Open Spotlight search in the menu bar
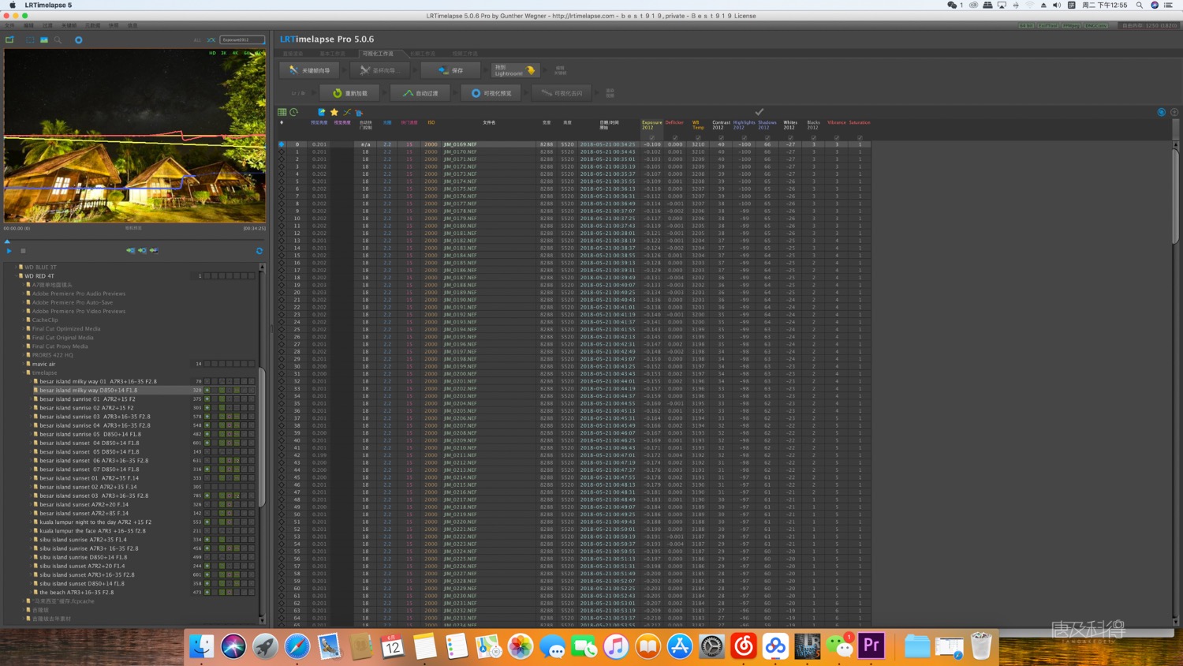Image resolution: width=1183 pixels, height=666 pixels. click(x=1139, y=5)
